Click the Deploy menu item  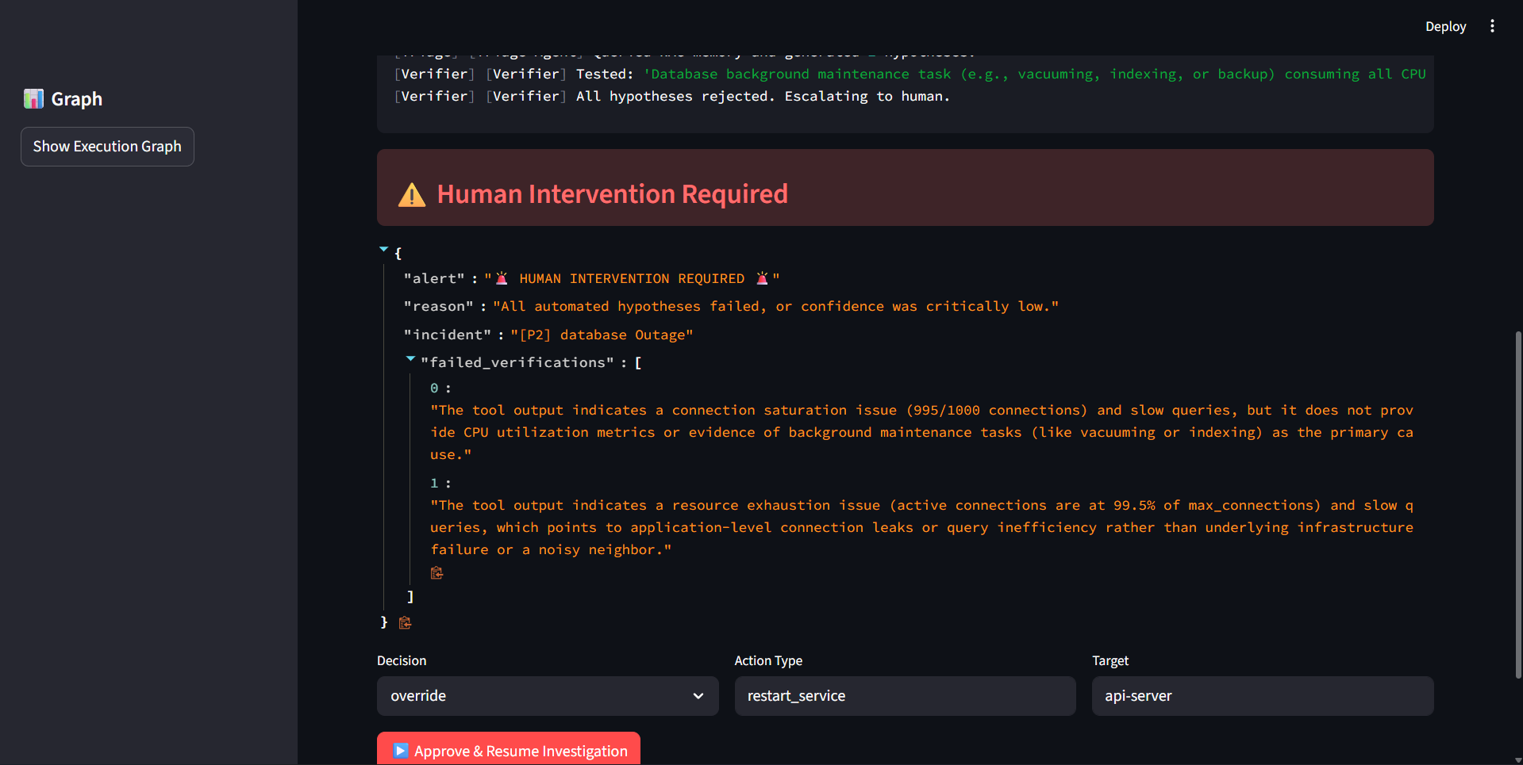(1445, 26)
